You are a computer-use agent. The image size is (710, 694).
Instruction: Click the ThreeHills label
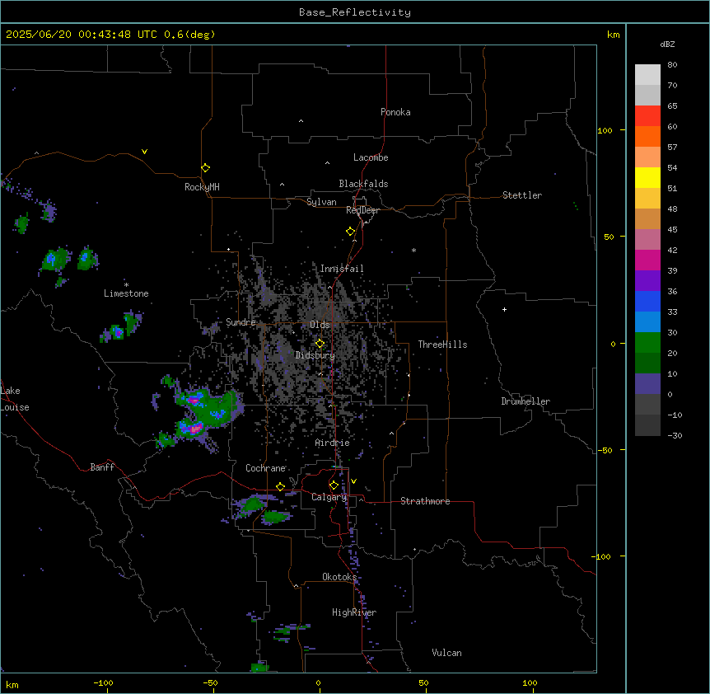(442, 345)
